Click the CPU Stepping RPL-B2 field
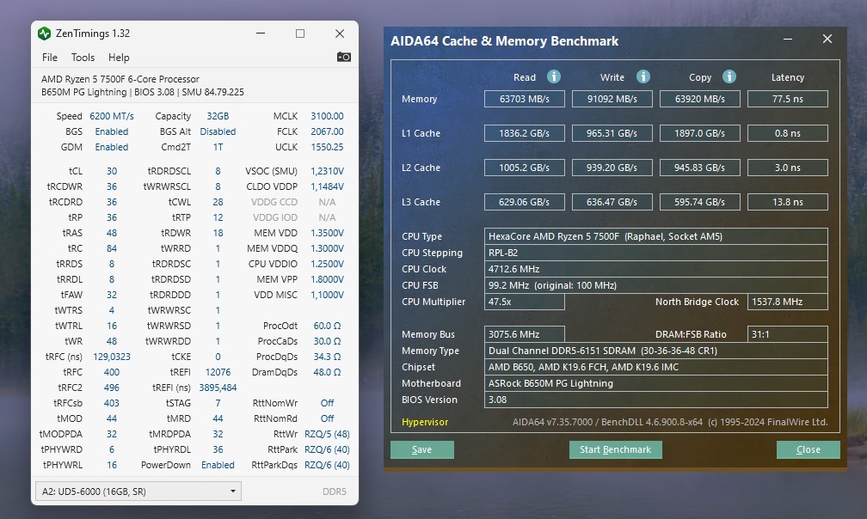The width and height of the screenshot is (867, 519). click(655, 253)
